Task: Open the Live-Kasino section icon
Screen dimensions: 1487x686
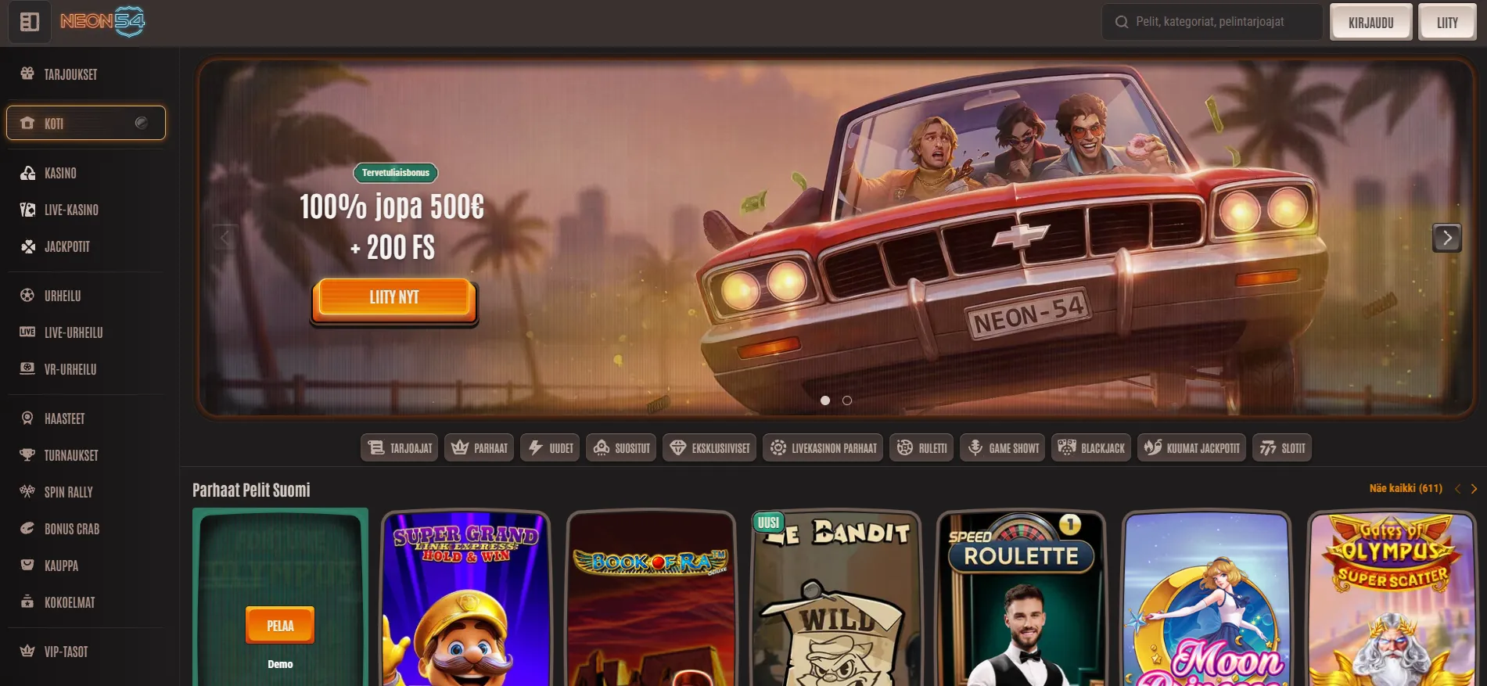Action: [27, 210]
